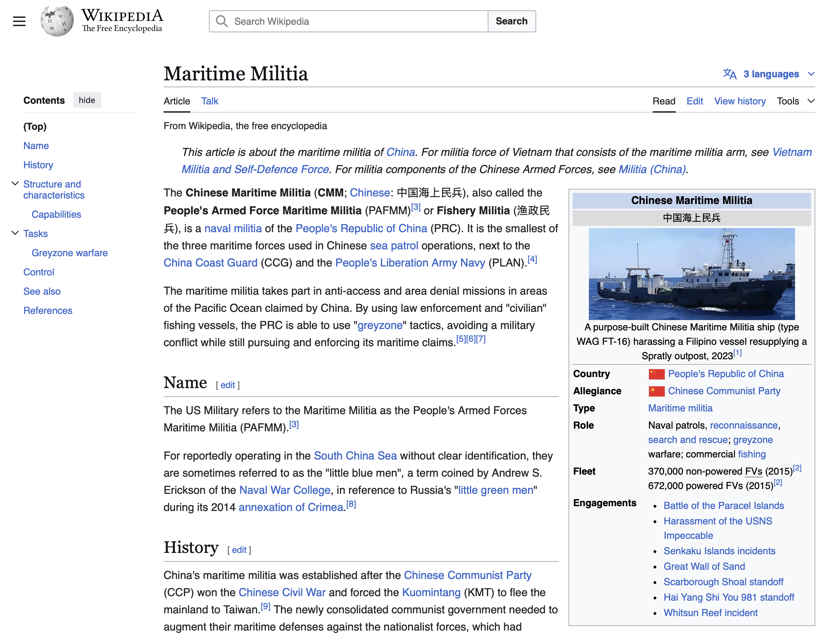Go to Capabilities subsection in contents
Screen dimensions: 838x636
tap(56, 214)
